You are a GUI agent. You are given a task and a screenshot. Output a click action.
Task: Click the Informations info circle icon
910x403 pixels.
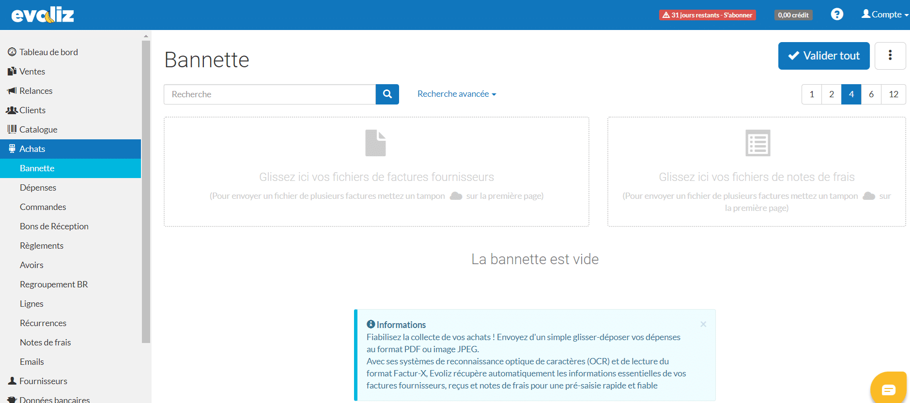[x=371, y=324]
